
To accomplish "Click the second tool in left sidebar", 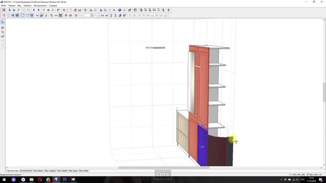I will [3, 27].
